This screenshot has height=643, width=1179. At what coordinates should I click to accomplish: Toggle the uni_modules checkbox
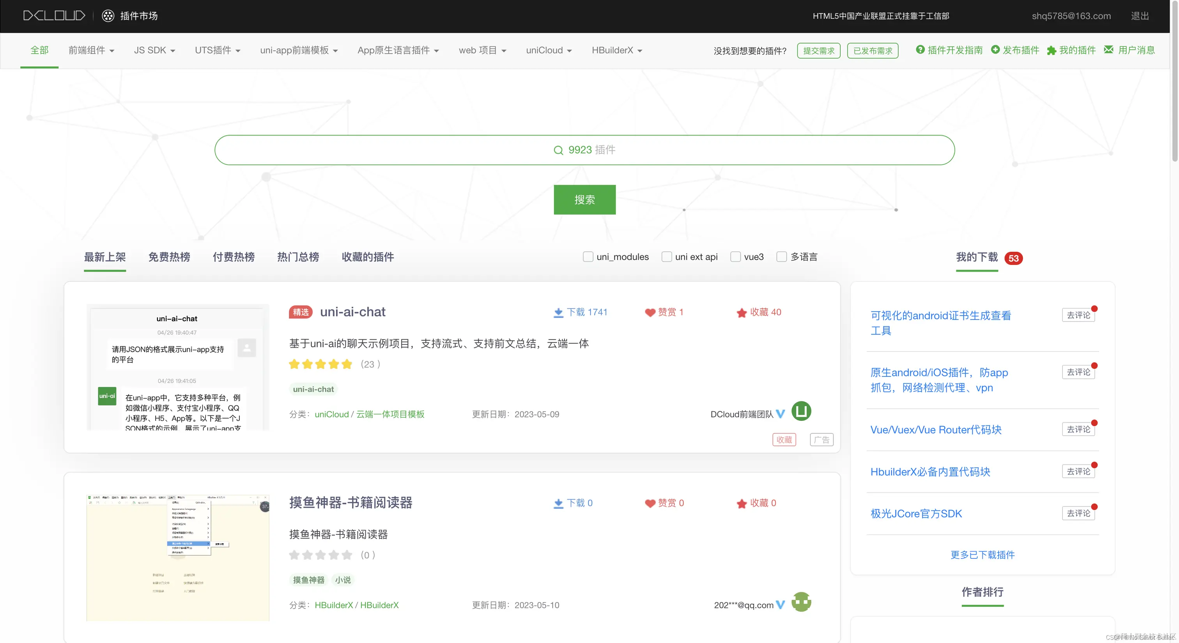(x=588, y=256)
